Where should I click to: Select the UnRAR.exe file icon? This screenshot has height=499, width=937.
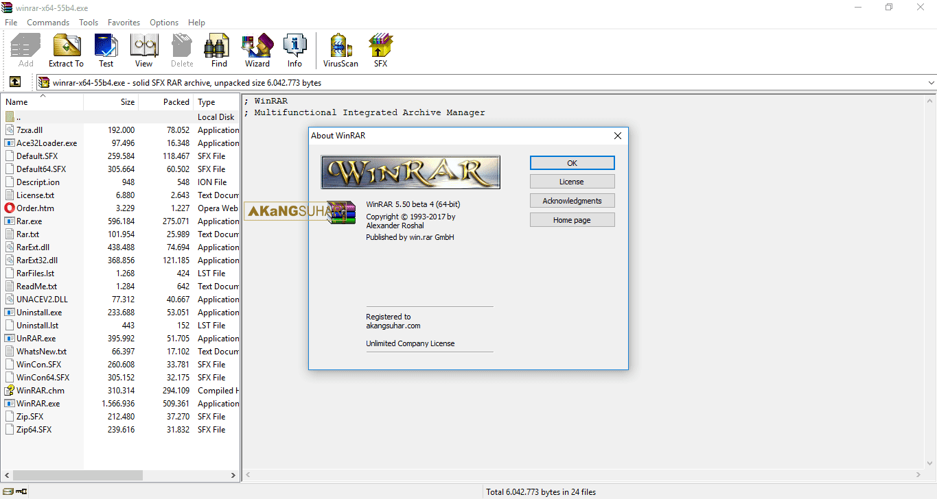click(10, 339)
